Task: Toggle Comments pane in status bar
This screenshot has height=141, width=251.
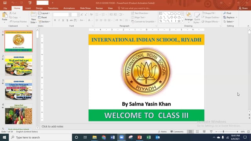Action: pyautogui.click(x=177, y=132)
